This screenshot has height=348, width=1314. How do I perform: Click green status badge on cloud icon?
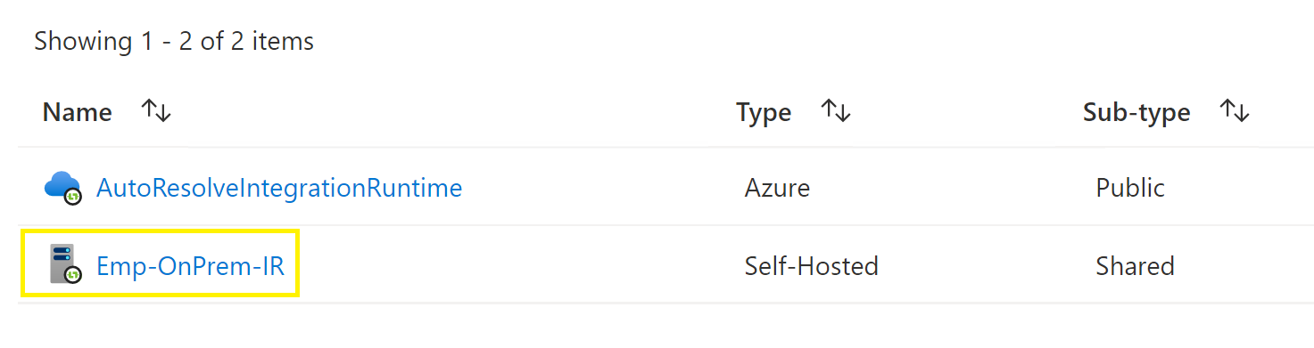(73, 196)
